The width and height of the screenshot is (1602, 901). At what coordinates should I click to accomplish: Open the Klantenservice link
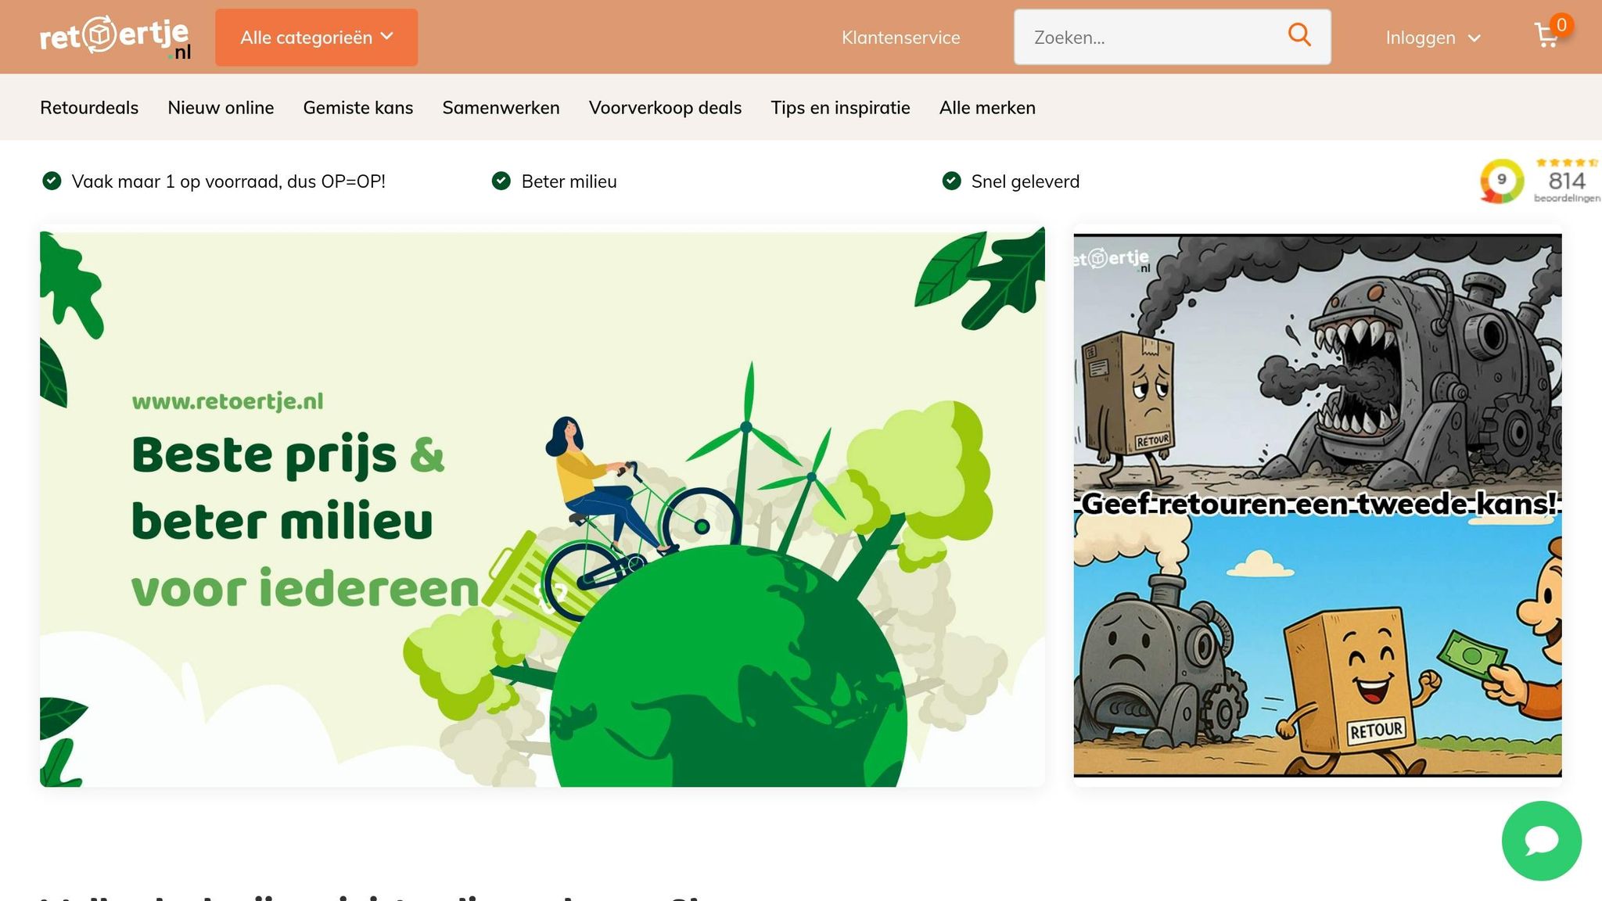(900, 38)
